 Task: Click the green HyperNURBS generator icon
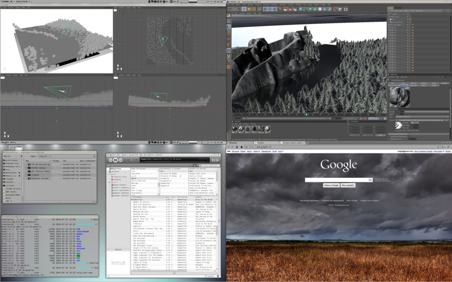click(x=310, y=9)
